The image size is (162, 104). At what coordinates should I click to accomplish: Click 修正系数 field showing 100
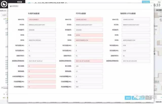pyautogui.click(x=89, y=66)
